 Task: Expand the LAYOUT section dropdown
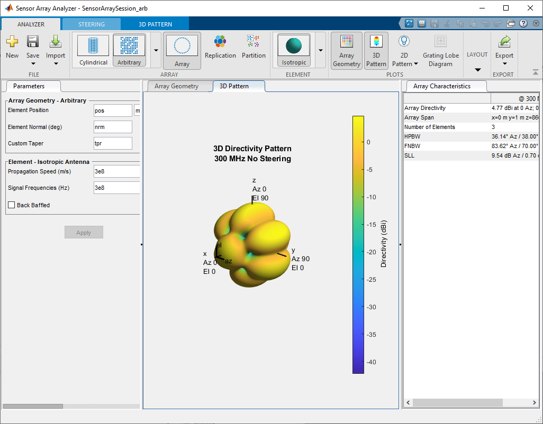click(x=477, y=70)
